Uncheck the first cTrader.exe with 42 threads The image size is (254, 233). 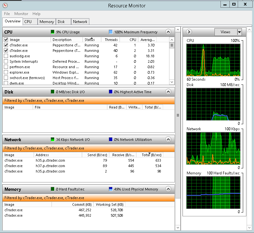tap(6, 45)
